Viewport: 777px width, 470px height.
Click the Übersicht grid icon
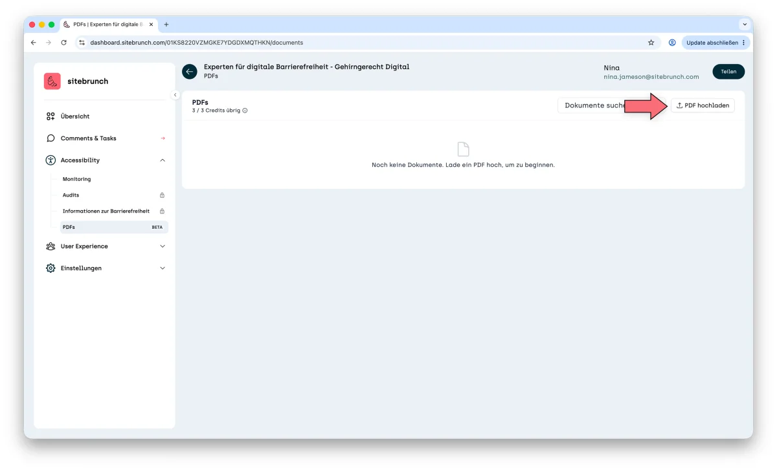coord(51,116)
